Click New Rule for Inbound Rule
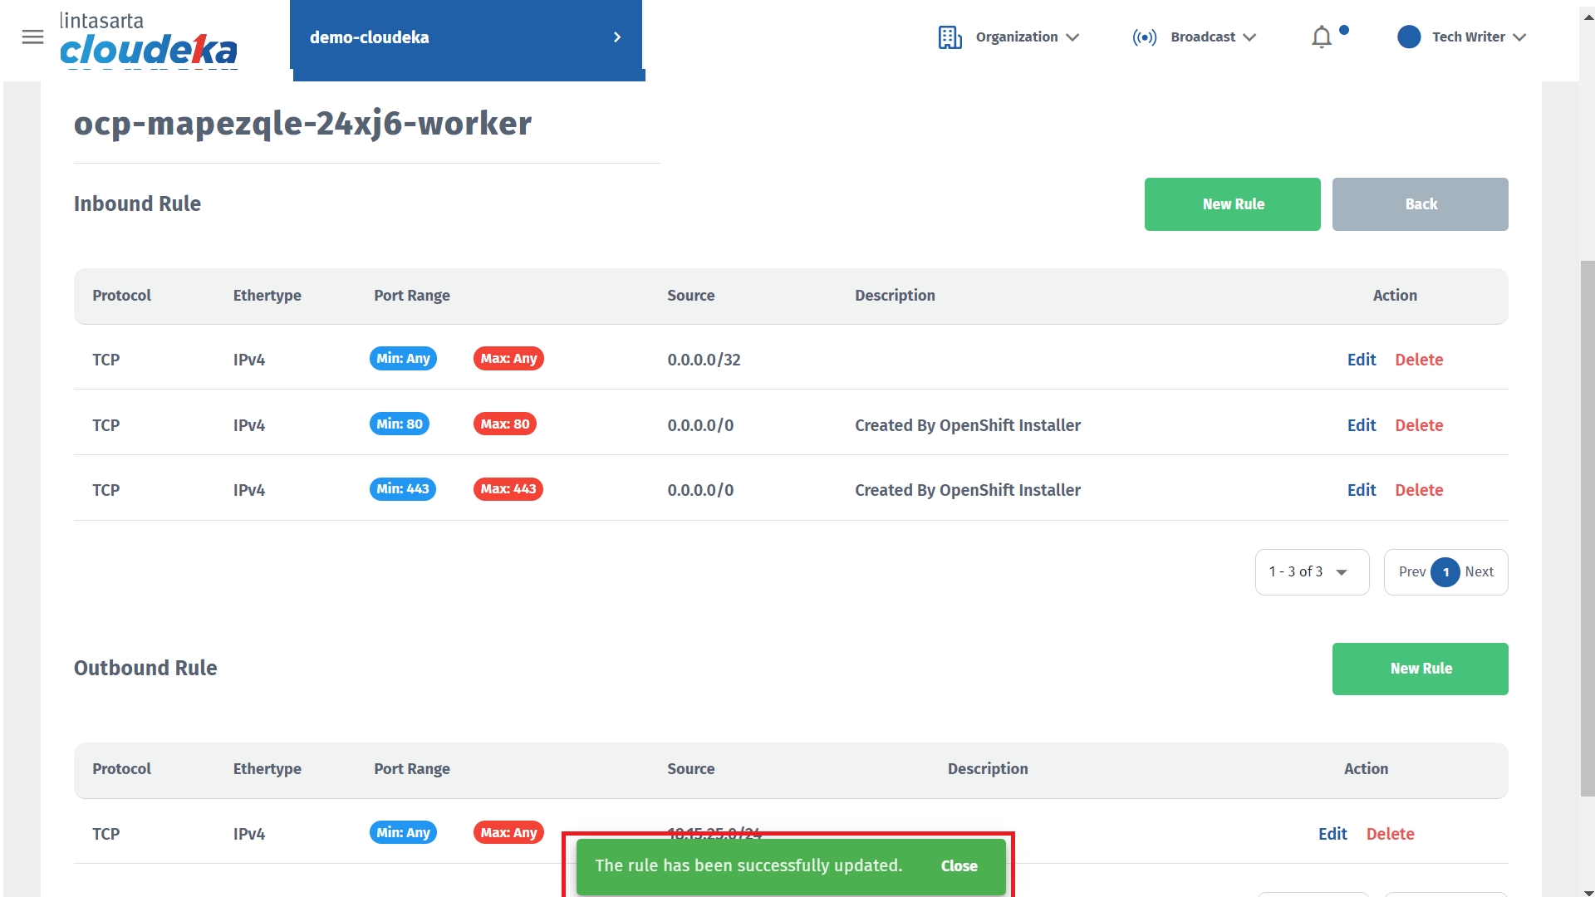 (x=1232, y=204)
